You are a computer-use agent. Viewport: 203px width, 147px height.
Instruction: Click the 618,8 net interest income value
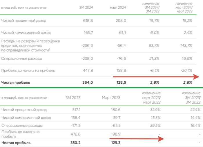88,21
